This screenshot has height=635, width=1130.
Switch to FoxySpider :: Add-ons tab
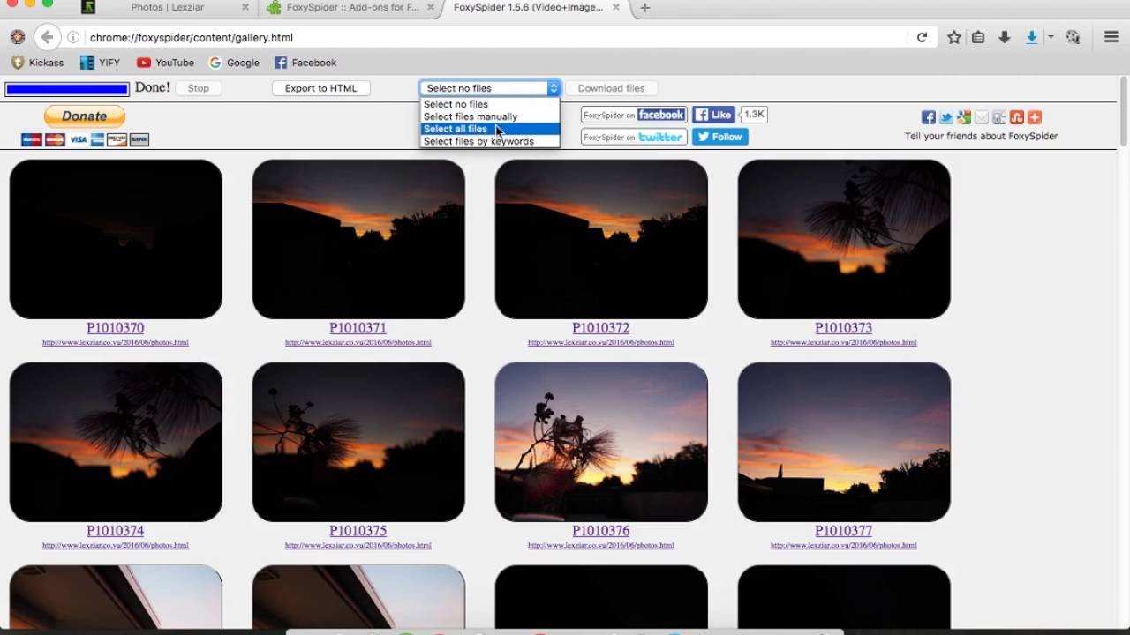pyautogui.click(x=351, y=8)
